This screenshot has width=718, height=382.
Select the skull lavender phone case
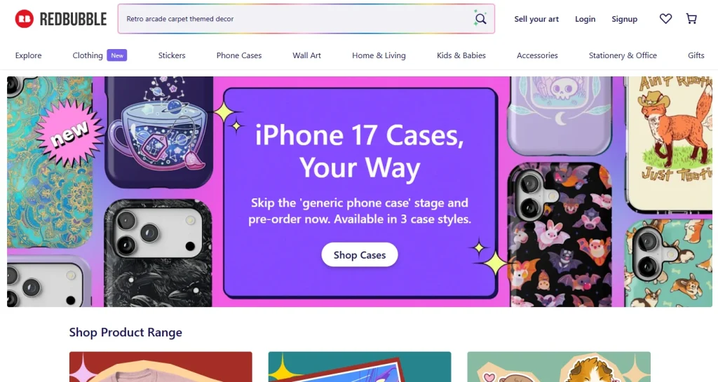tap(560, 115)
